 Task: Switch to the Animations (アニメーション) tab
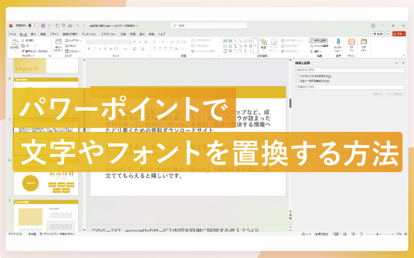[89, 34]
